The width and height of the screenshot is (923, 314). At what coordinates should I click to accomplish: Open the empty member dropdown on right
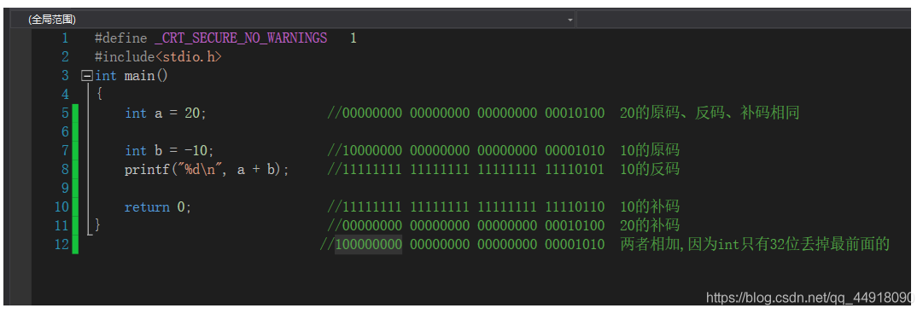[744, 20]
